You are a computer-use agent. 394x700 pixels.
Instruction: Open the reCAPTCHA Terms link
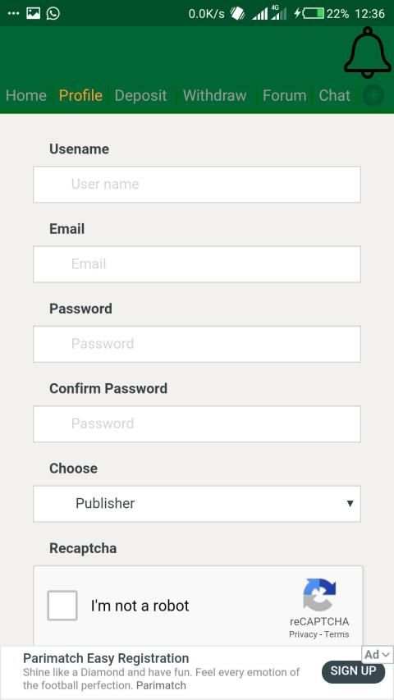tap(337, 634)
